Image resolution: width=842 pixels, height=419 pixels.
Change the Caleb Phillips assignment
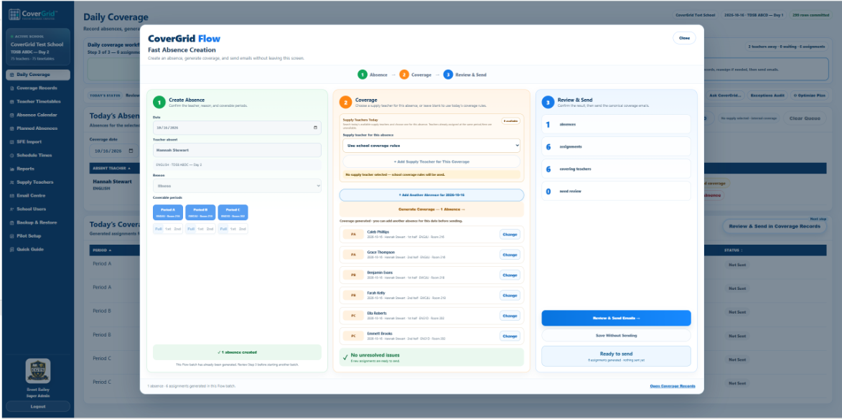click(x=510, y=235)
